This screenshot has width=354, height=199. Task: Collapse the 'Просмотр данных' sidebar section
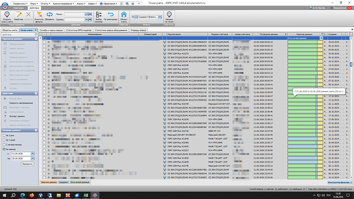click(x=36, y=39)
